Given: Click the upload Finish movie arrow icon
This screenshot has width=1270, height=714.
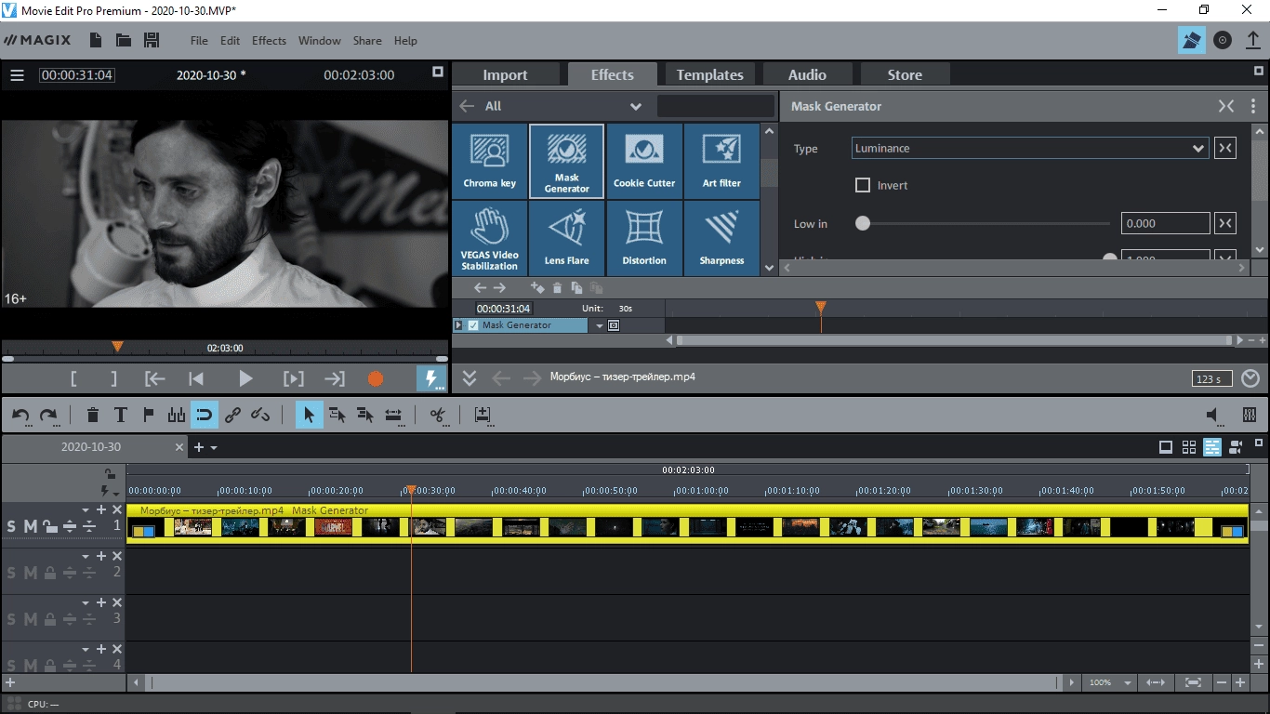Looking at the screenshot, I should coord(1252,40).
